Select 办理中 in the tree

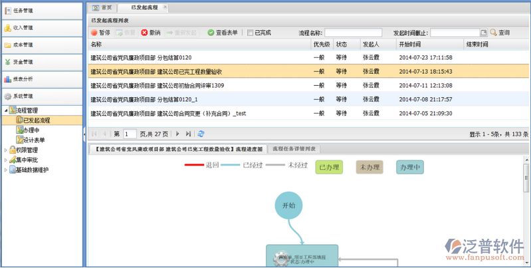pyautogui.click(x=31, y=130)
